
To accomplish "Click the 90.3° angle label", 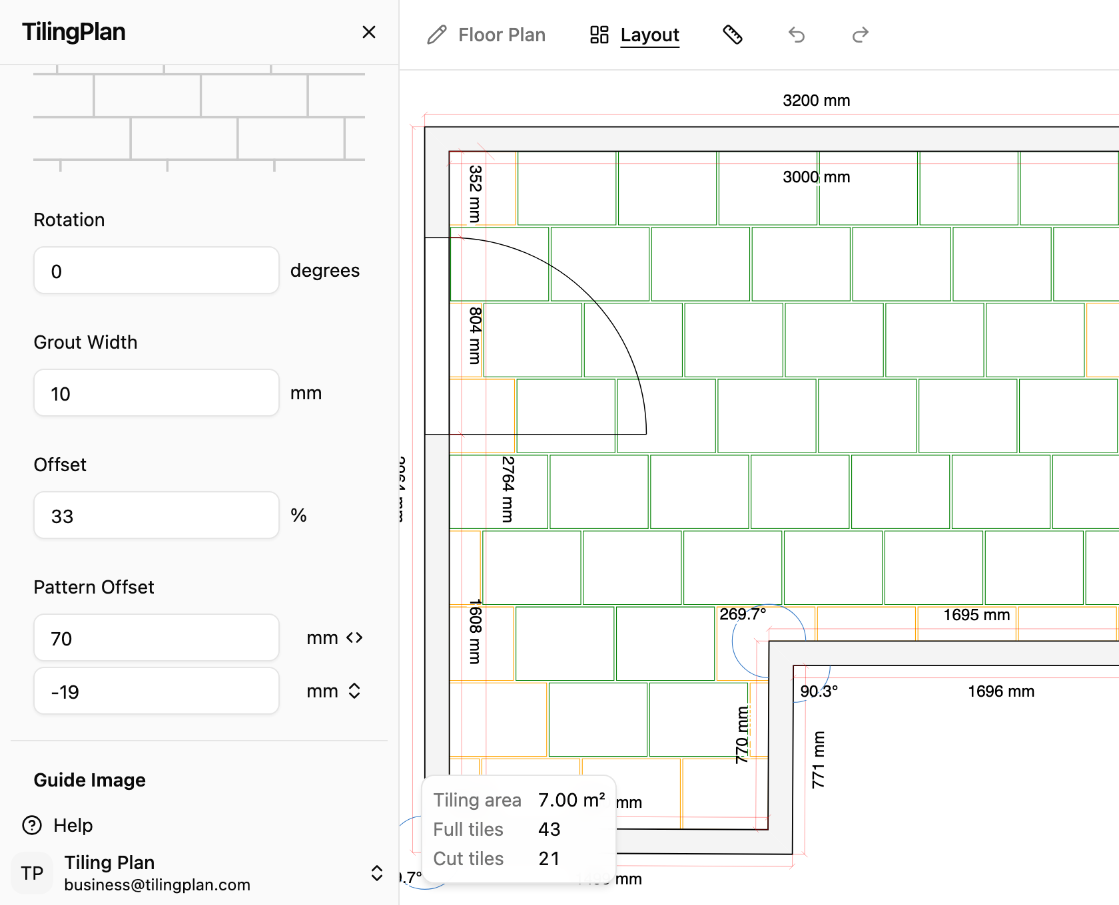I will (819, 691).
